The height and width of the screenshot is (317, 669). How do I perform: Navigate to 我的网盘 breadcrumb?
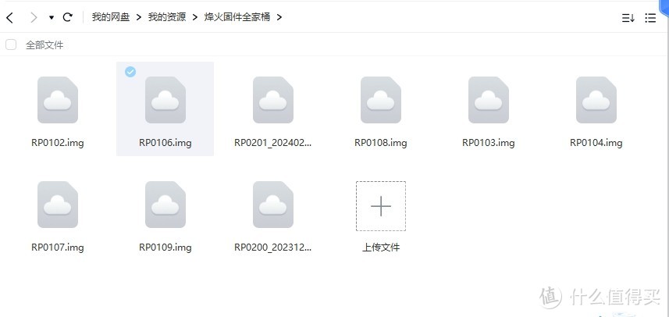pos(111,17)
